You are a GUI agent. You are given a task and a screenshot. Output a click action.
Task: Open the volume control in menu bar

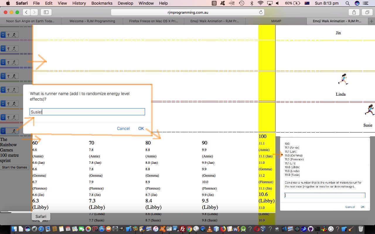click(x=278, y=3)
